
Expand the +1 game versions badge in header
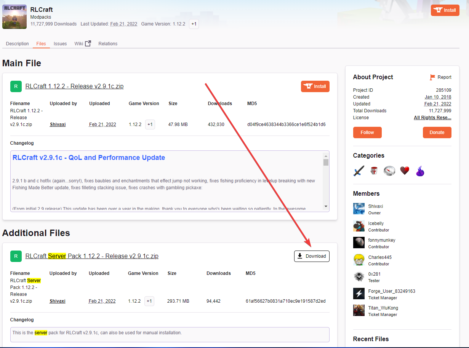click(194, 24)
